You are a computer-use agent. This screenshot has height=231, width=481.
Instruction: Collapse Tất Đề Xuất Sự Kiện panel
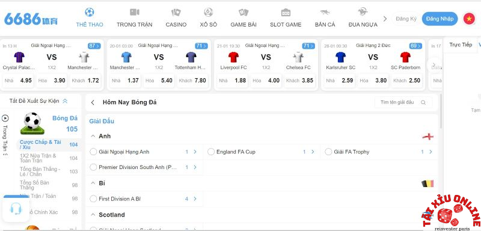[x=65, y=101]
